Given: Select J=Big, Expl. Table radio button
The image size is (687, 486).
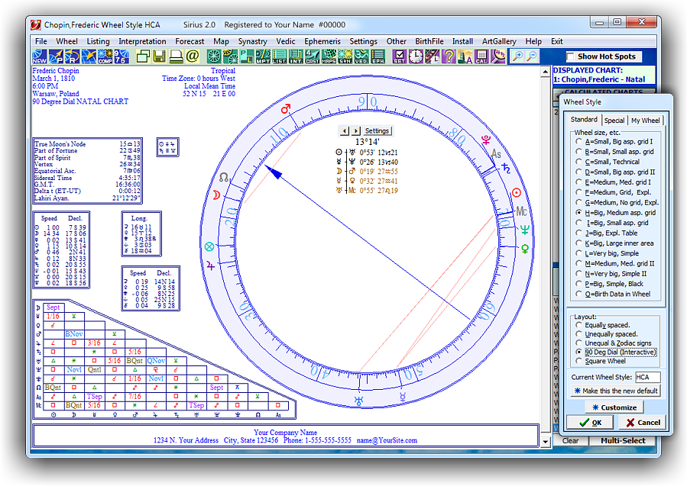Looking at the screenshot, I should pyautogui.click(x=578, y=233).
